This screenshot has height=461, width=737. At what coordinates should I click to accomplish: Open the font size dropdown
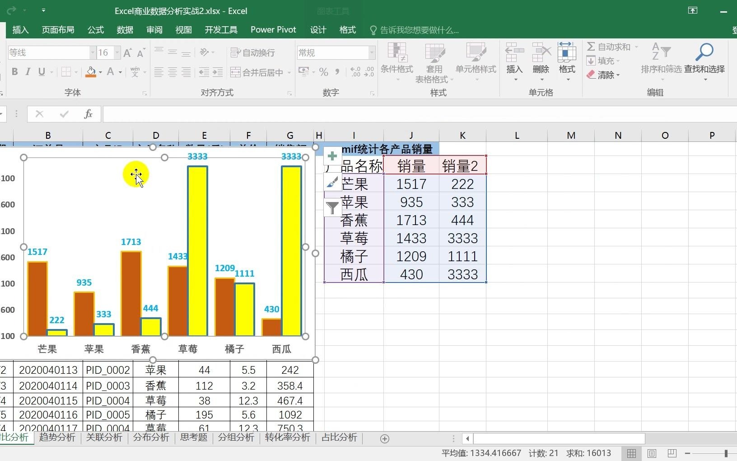(x=117, y=53)
